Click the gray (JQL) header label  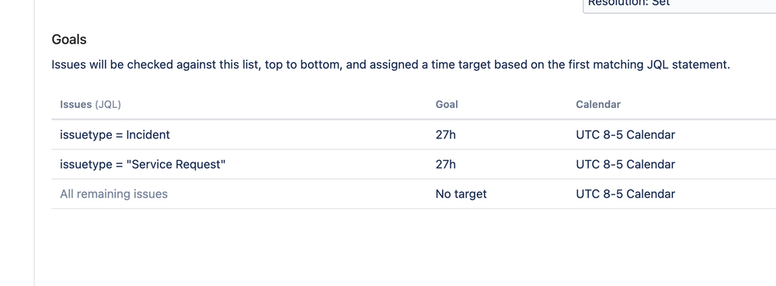pos(108,104)
